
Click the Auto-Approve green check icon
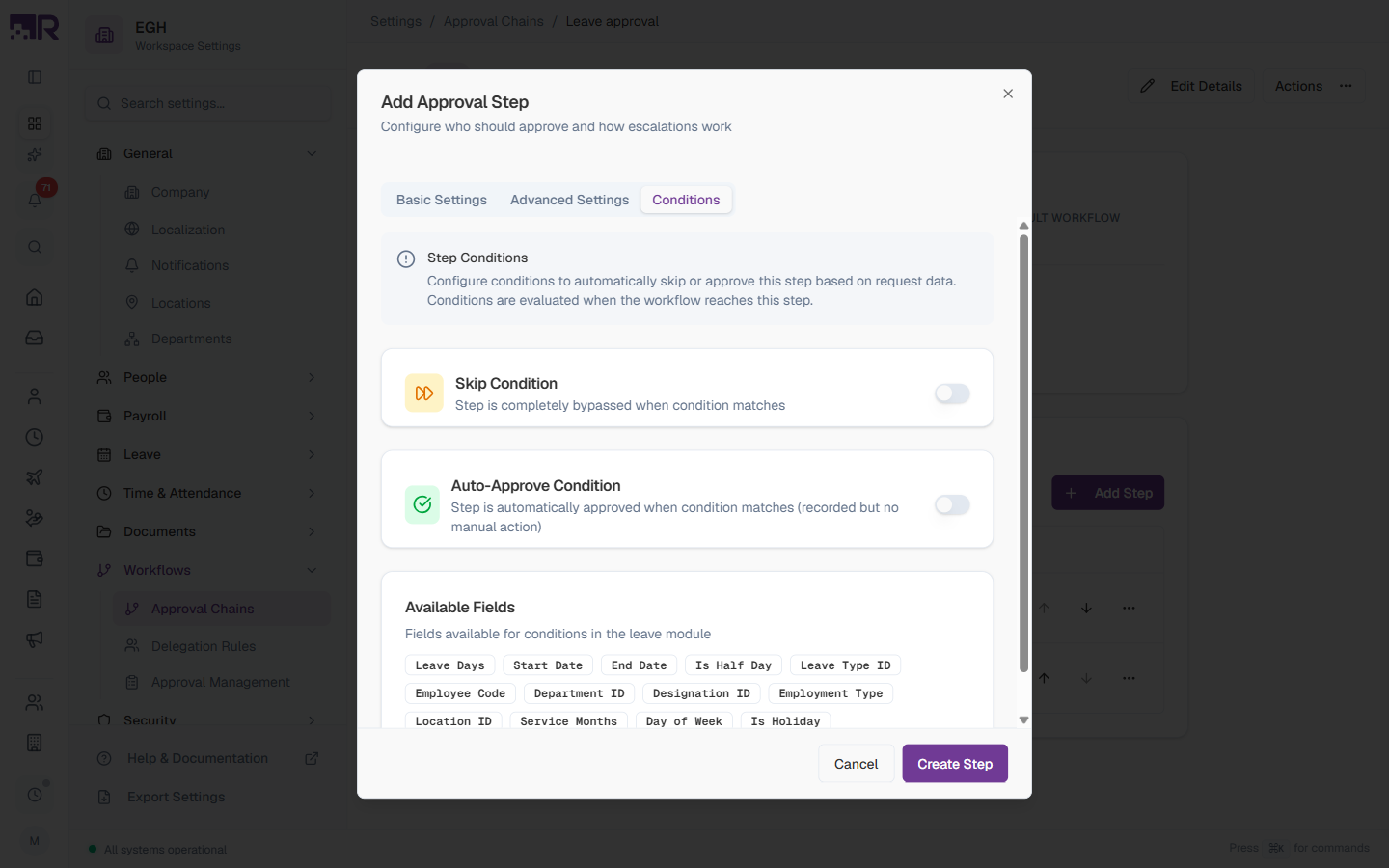pos(422,504)
